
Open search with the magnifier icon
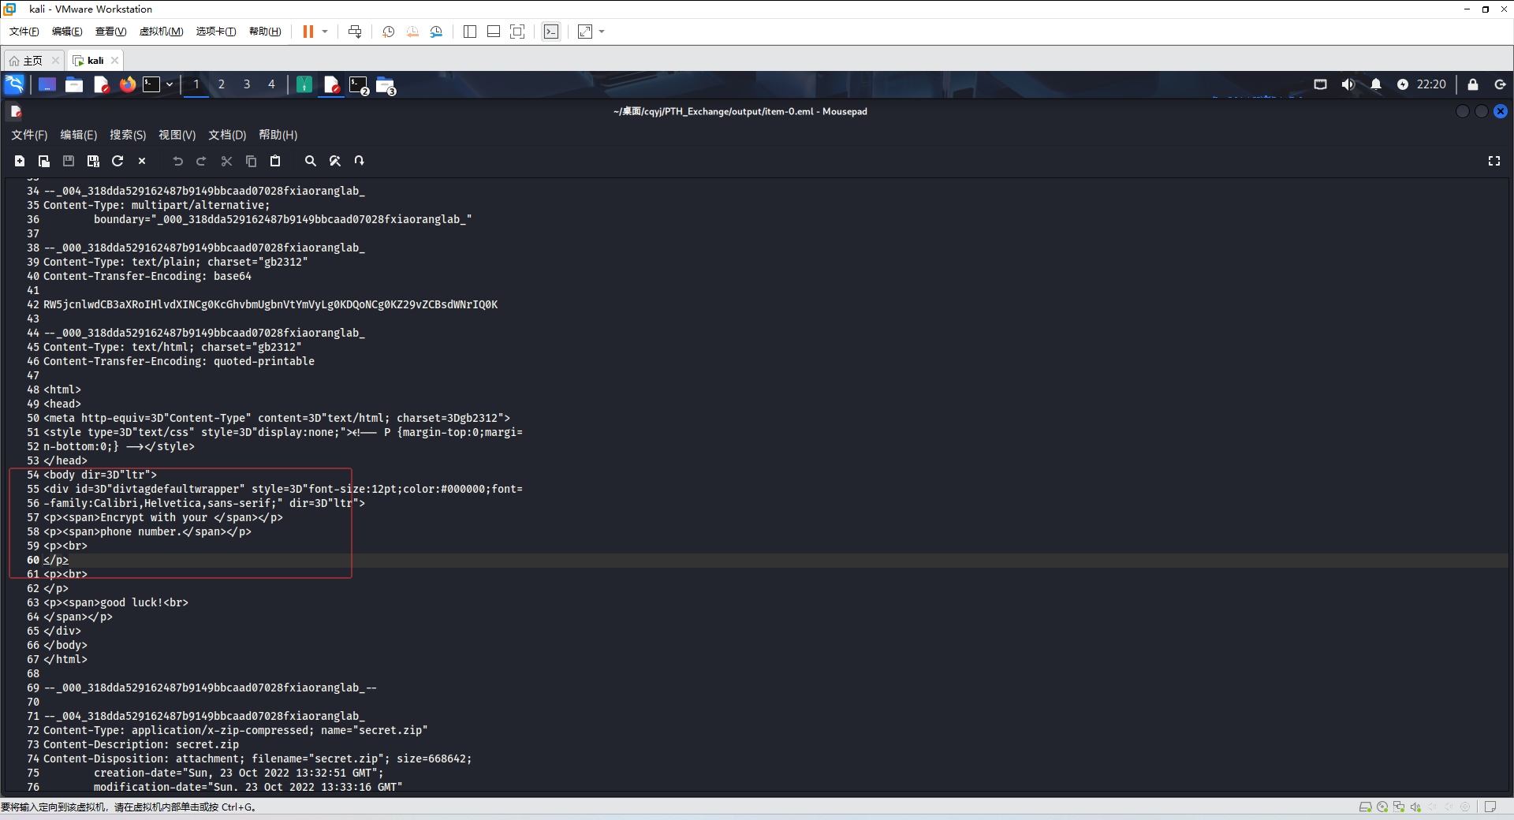(x=311, y=161)
